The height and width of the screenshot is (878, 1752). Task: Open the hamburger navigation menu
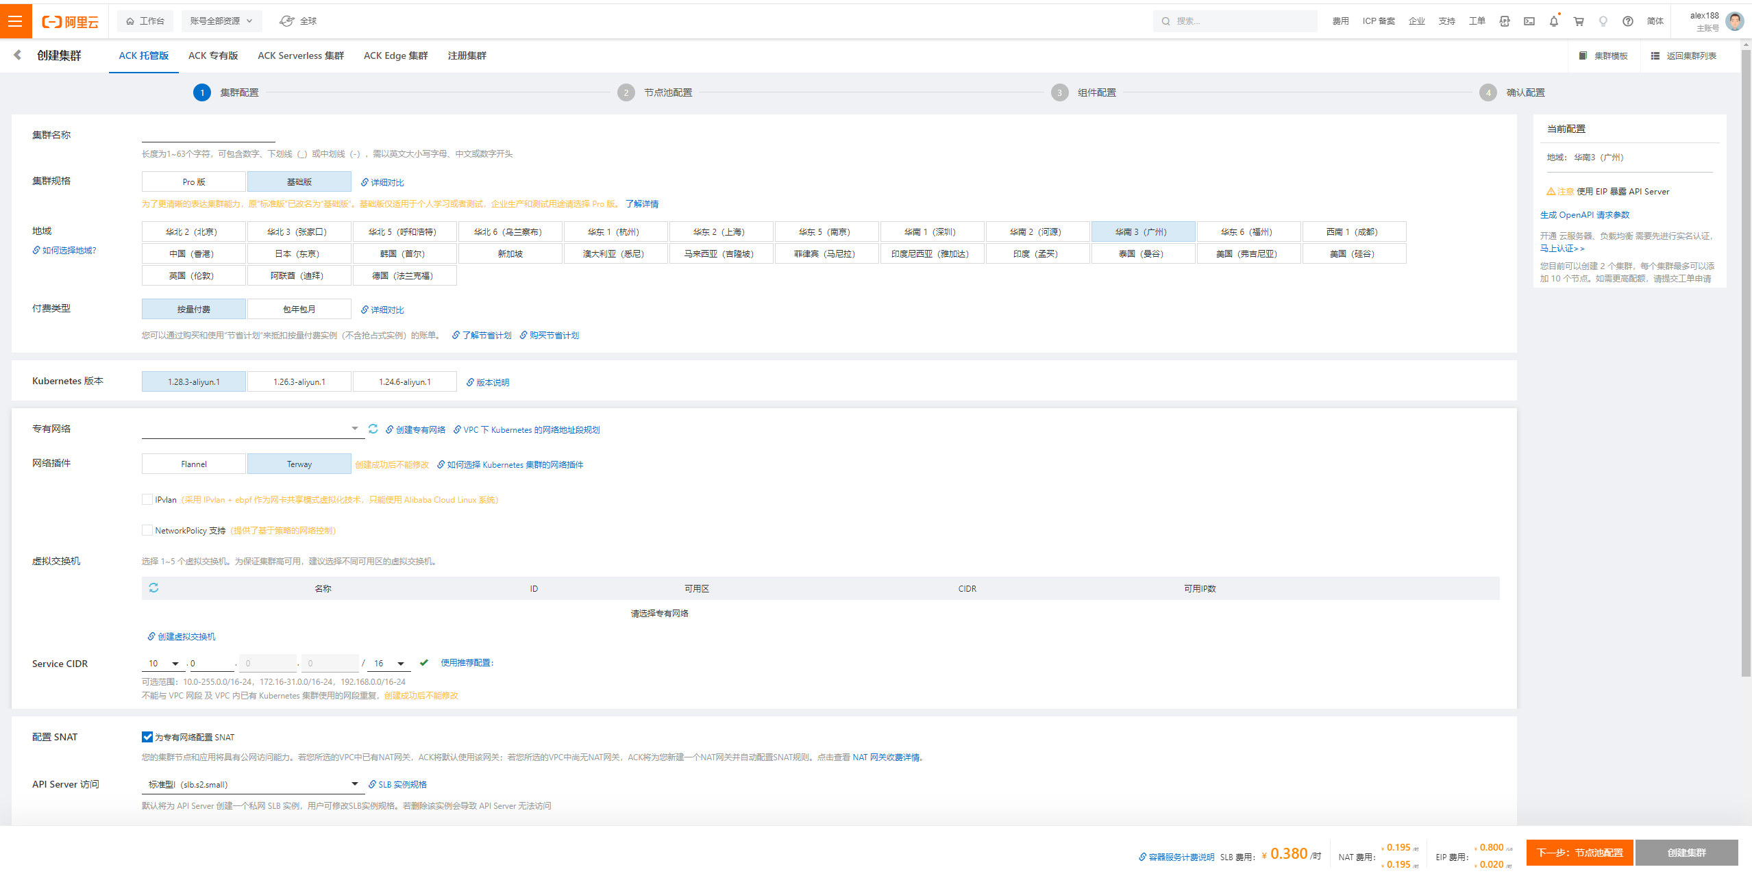click(15, 21)
